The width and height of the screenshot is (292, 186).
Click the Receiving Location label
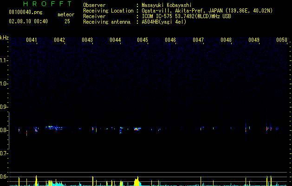click(x=108, y=11)
